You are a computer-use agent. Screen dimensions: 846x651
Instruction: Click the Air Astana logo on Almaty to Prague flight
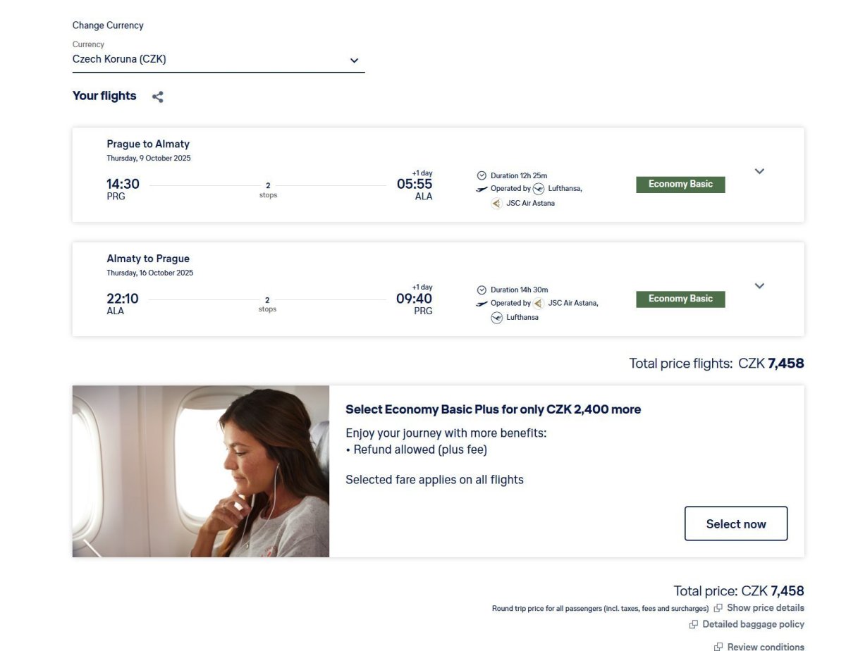539,304
